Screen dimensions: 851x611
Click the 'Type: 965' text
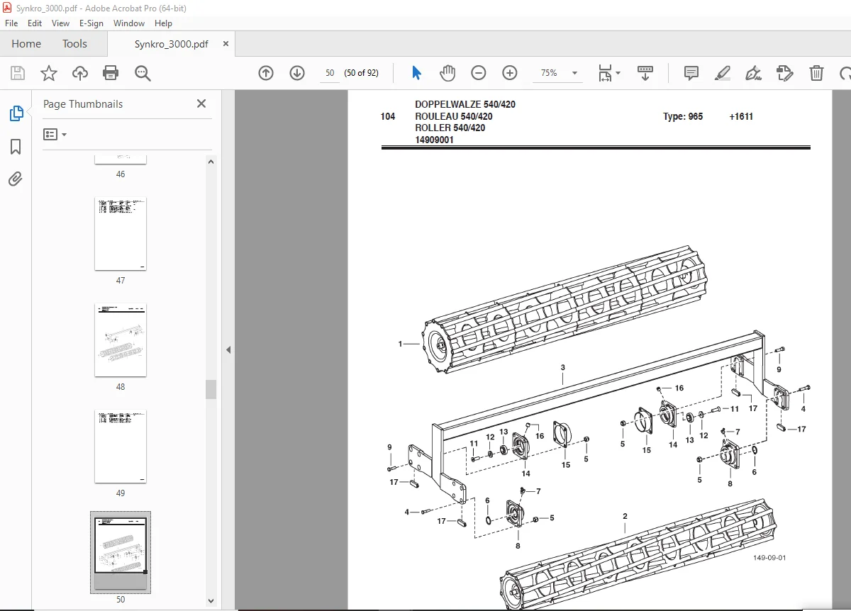(x=683, y=116)
